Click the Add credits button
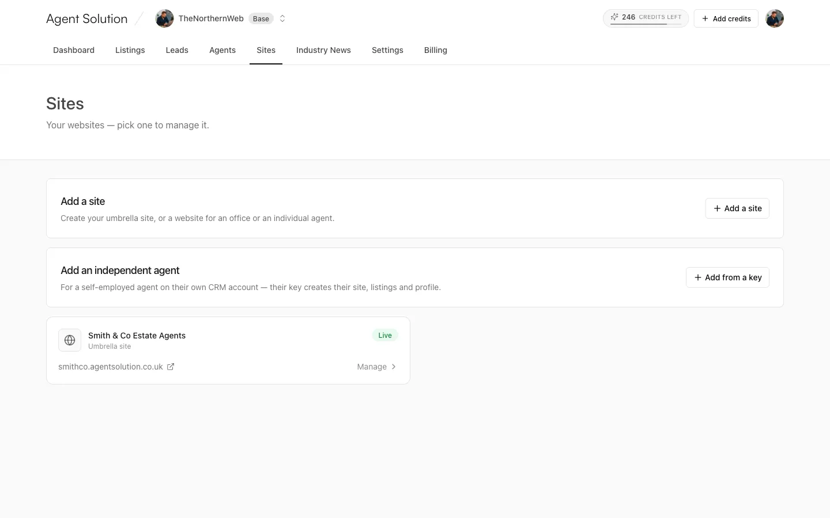Viewport: 830px width, 518px height. [x=726, y=18]
